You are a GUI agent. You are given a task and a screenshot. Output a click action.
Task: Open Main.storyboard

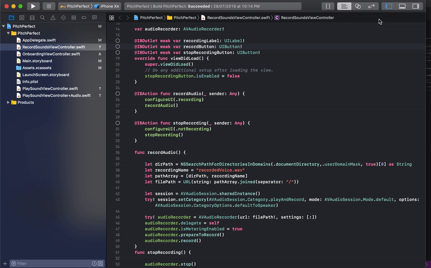[x=37, y=61]
